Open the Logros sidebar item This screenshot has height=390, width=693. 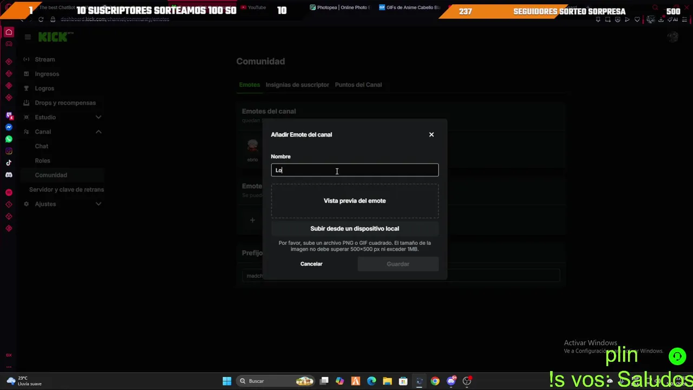44,88
